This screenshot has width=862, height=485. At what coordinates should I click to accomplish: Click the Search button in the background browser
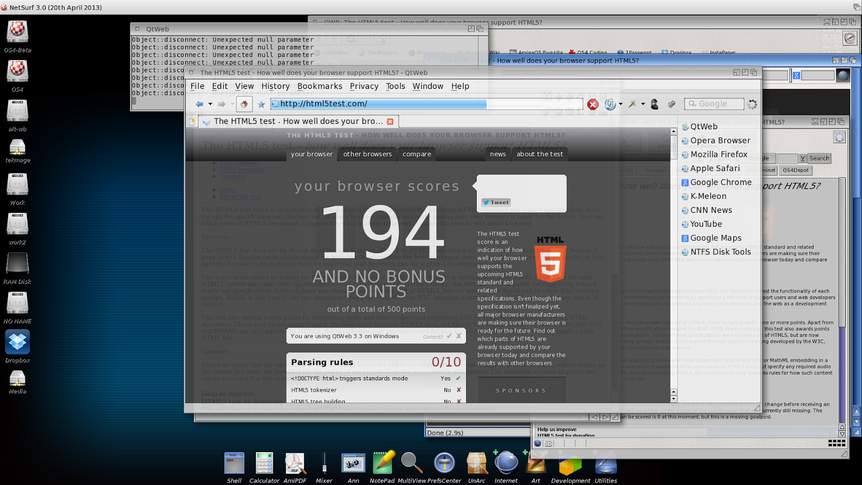point(819,158)
